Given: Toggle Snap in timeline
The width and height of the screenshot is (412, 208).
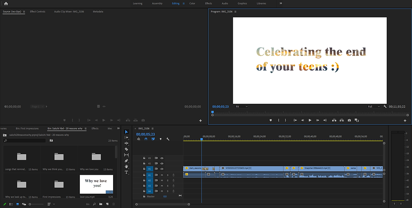Looking at the screenshot, I should (146, 139).
